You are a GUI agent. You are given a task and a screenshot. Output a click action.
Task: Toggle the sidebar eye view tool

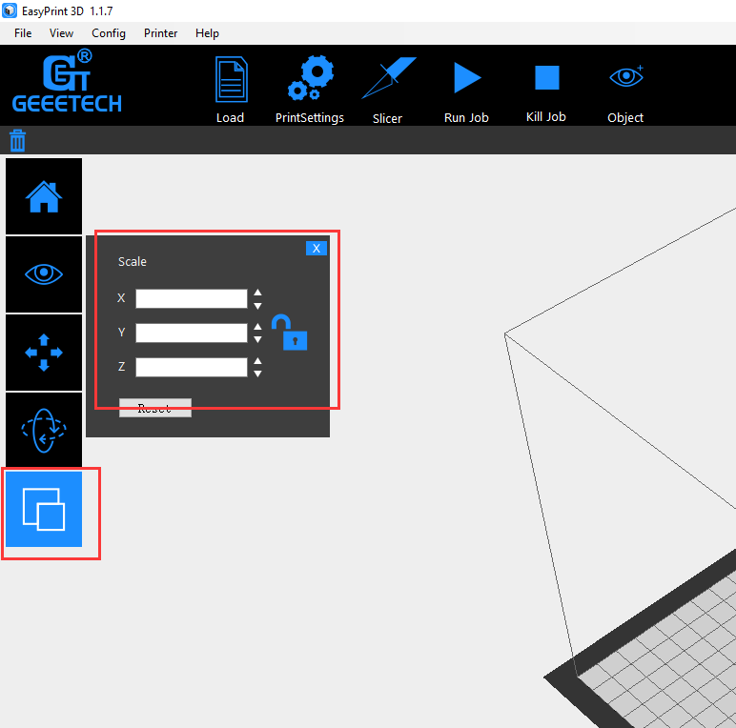point(44,274)
